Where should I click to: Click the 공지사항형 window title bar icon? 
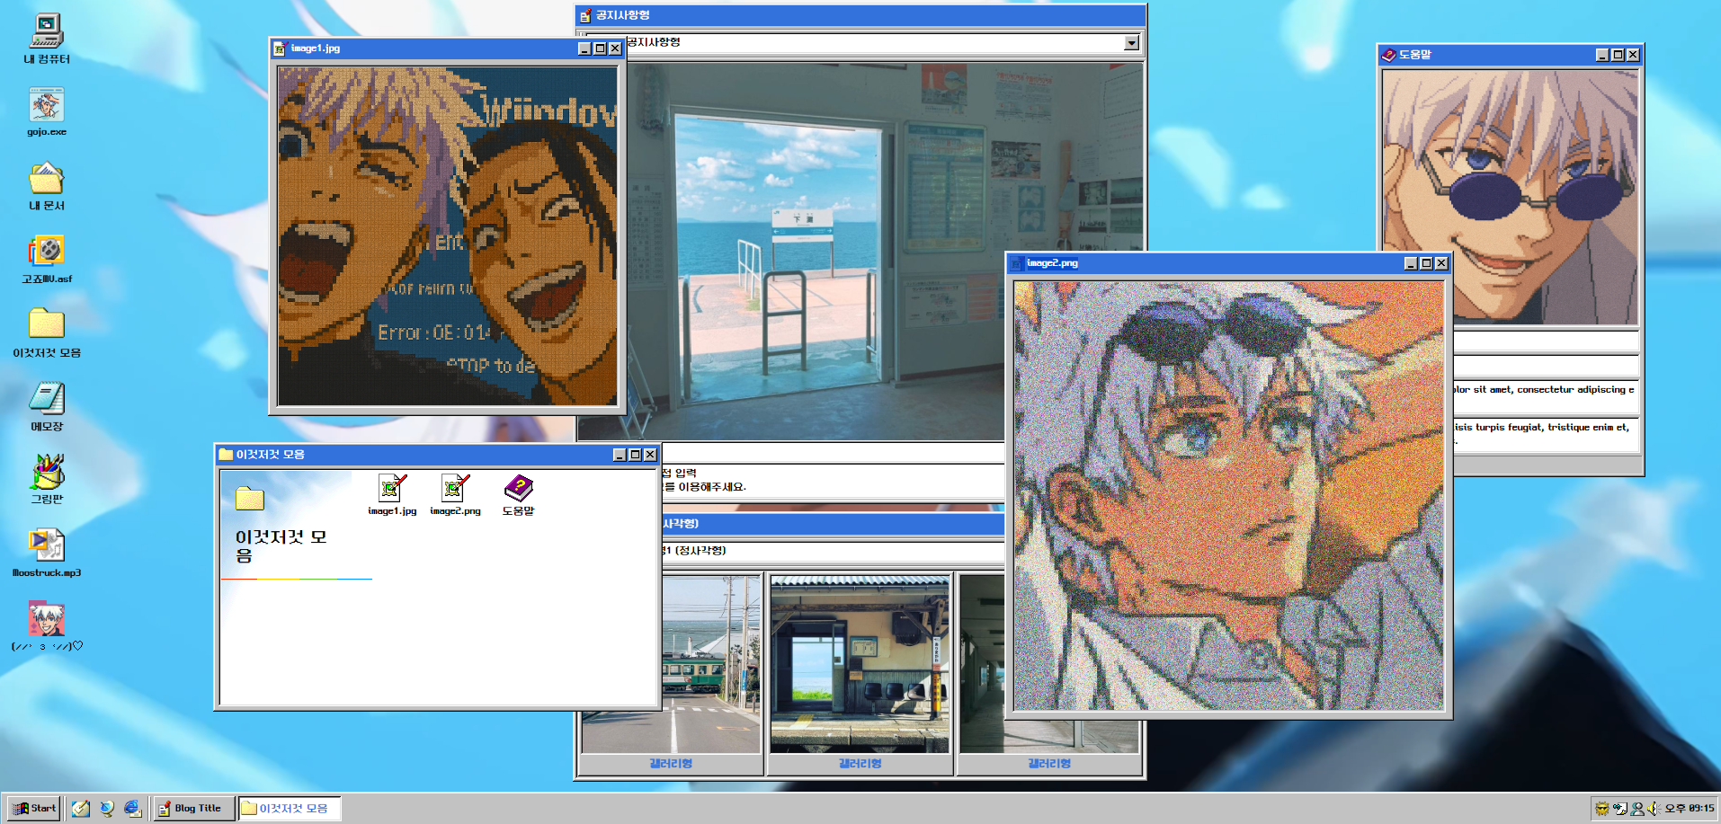tap(585, 15)
